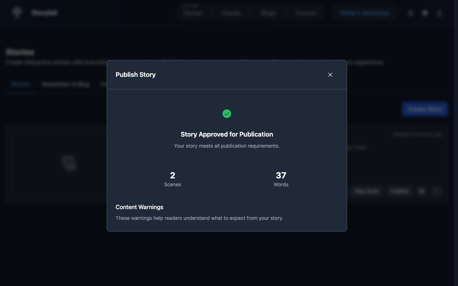The image size is (458, 286).
Task: Click the Play Draft button
Action: pos(366,191)
